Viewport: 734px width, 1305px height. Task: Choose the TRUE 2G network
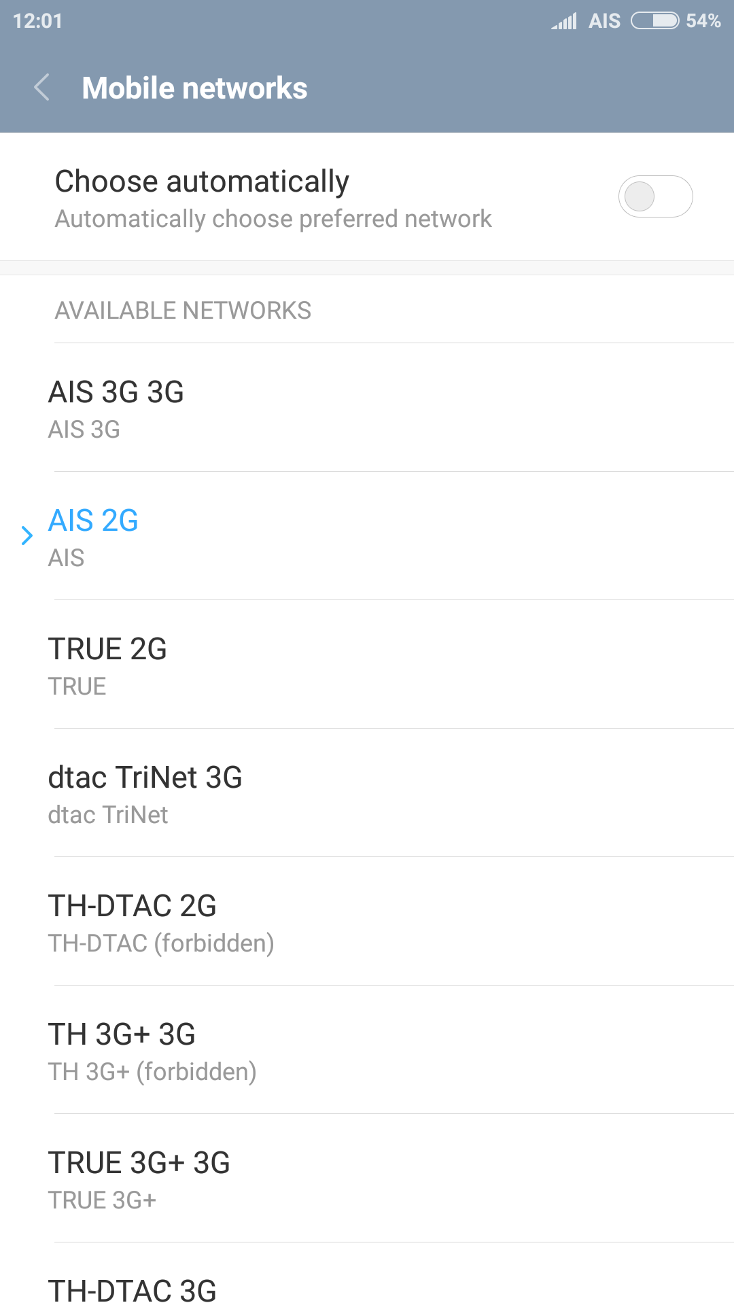point(367,665)
